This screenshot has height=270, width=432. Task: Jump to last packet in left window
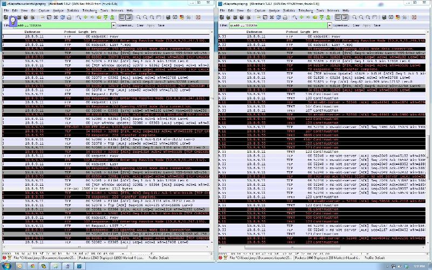click(x=112, y=17)
